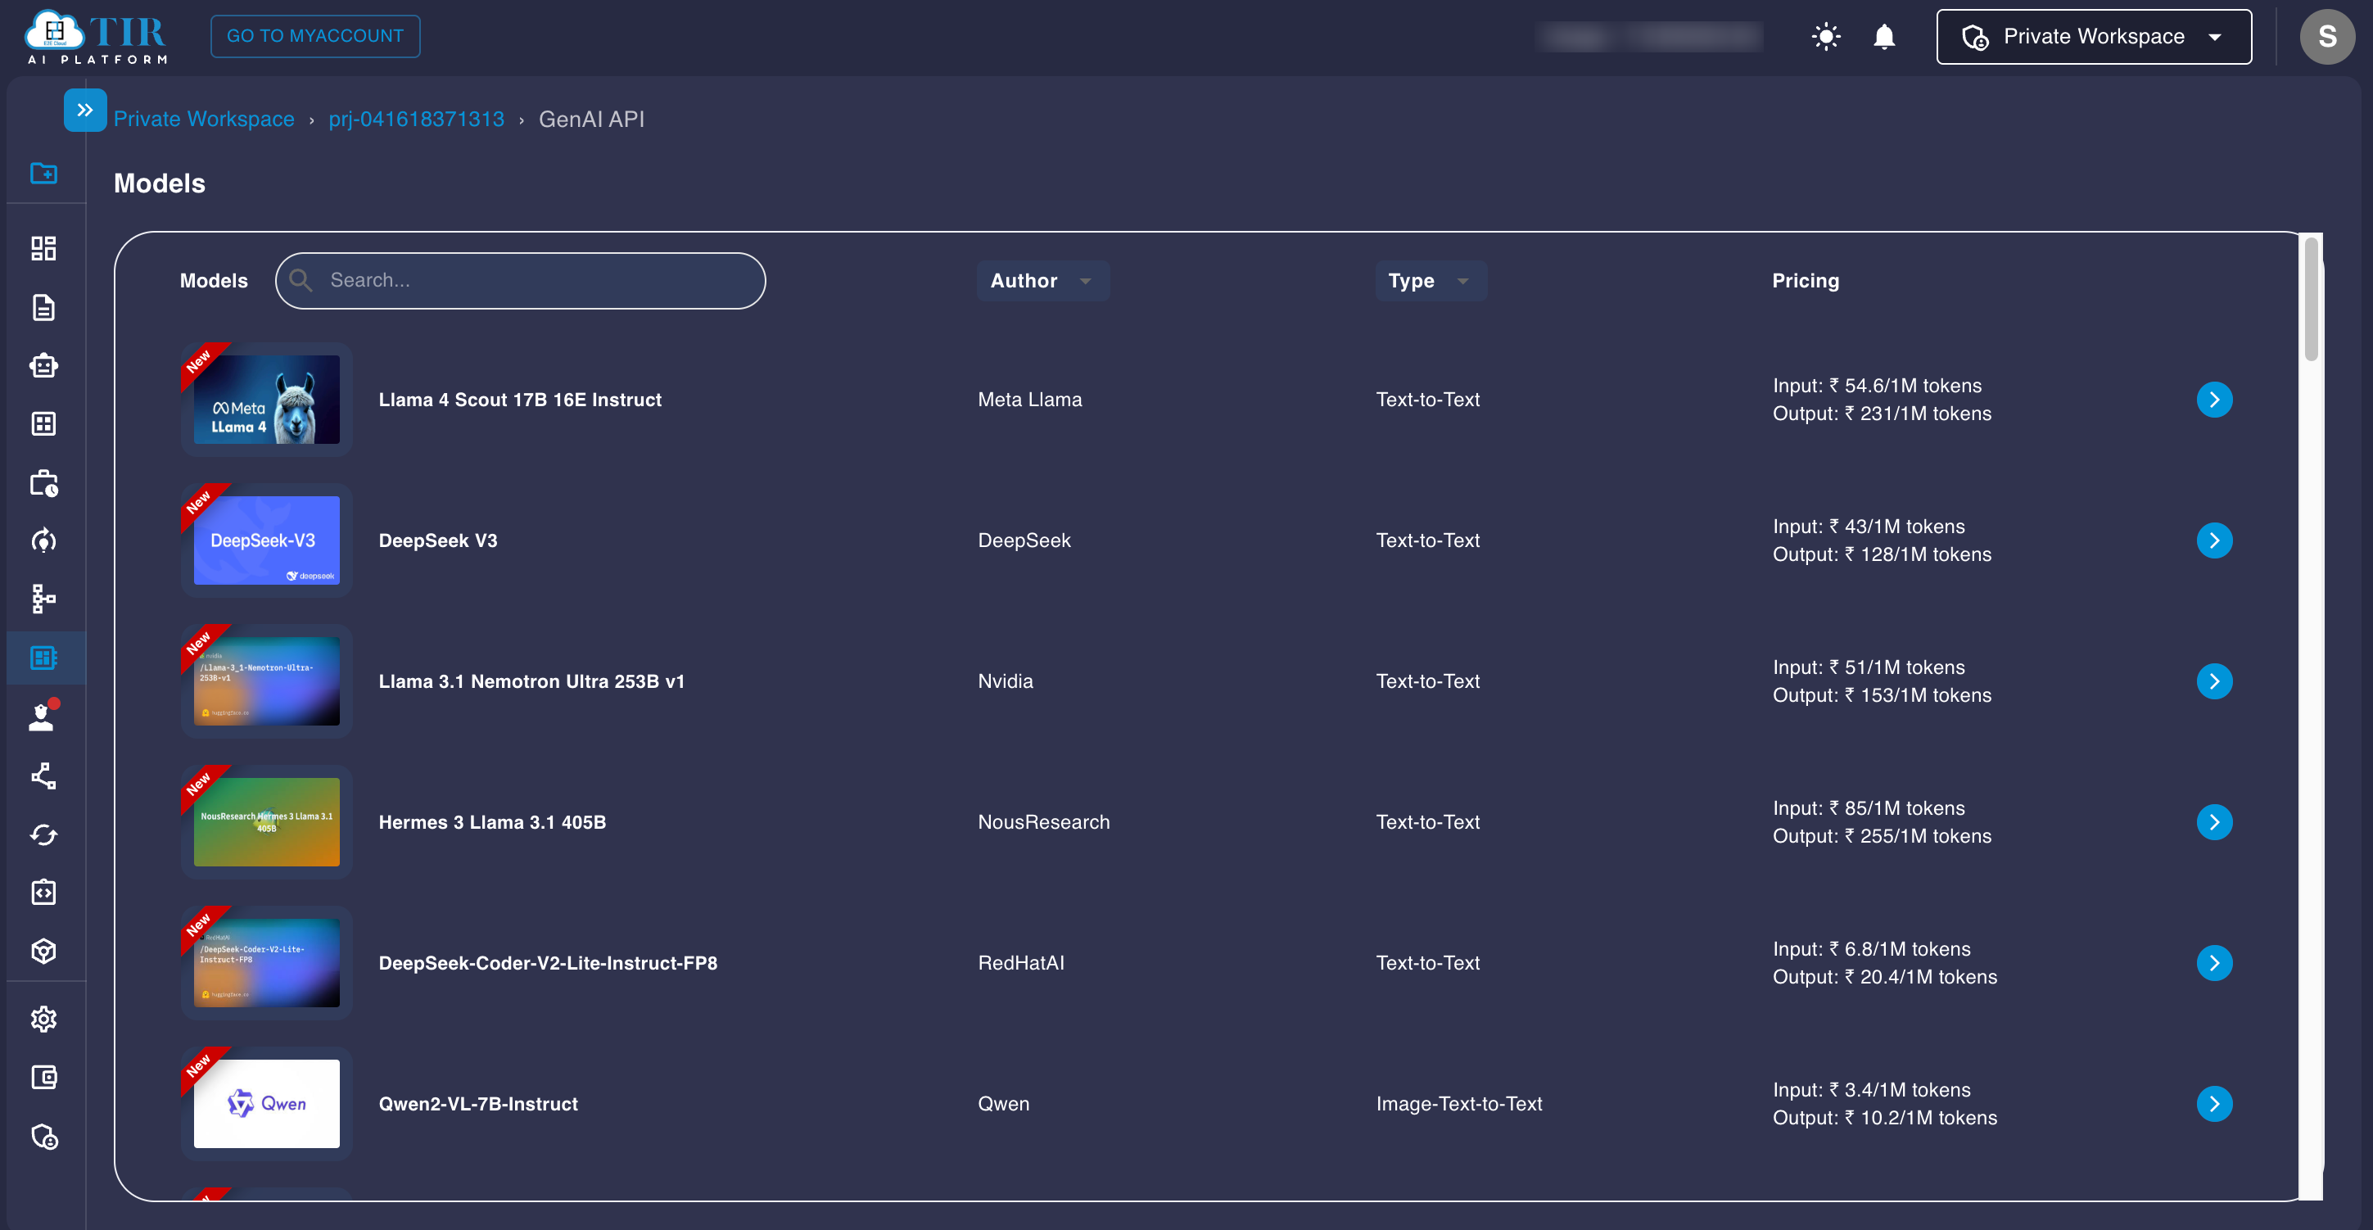Click the DeepSeek-V3 thumbnail image
The width and height of the screenshot is (2373, 1230).
point(266,540)
